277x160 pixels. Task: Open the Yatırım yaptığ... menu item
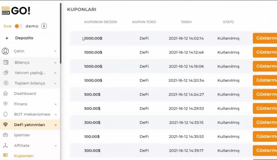(x=30, y=73)
